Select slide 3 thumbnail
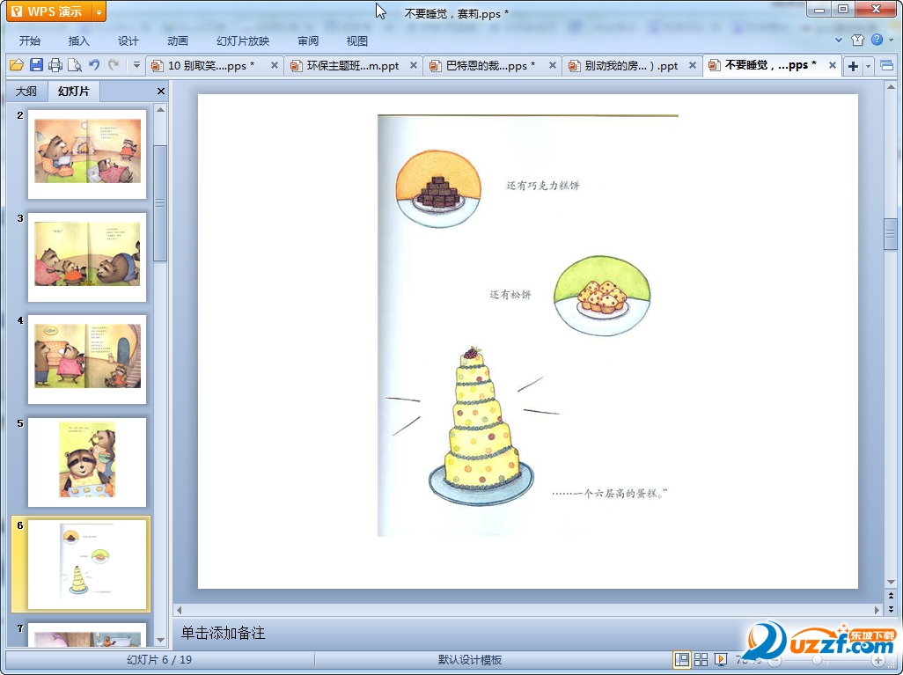 (87, 257)
